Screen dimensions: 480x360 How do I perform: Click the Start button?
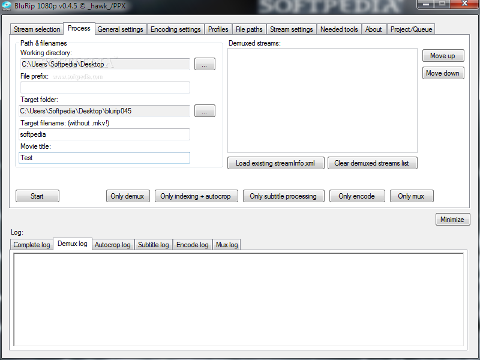[37, 196]
